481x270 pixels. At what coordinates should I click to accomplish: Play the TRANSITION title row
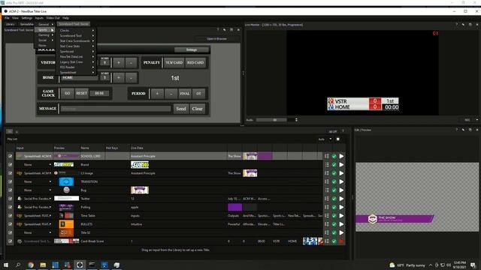[x=341, y=181]
